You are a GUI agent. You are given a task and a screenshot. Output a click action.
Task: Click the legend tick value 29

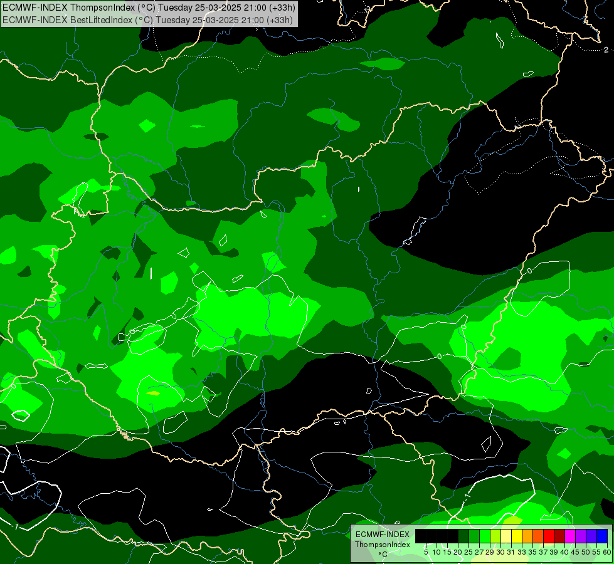pos(490,552)
